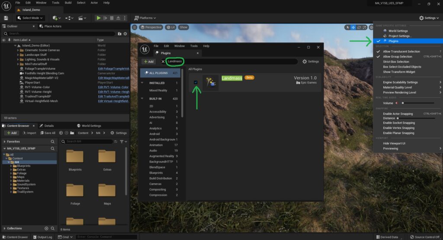The width and height of the screenshot is (443, 240).
Task: Expand Cinematic Scene Cameras folder
Action: (18, 50)
